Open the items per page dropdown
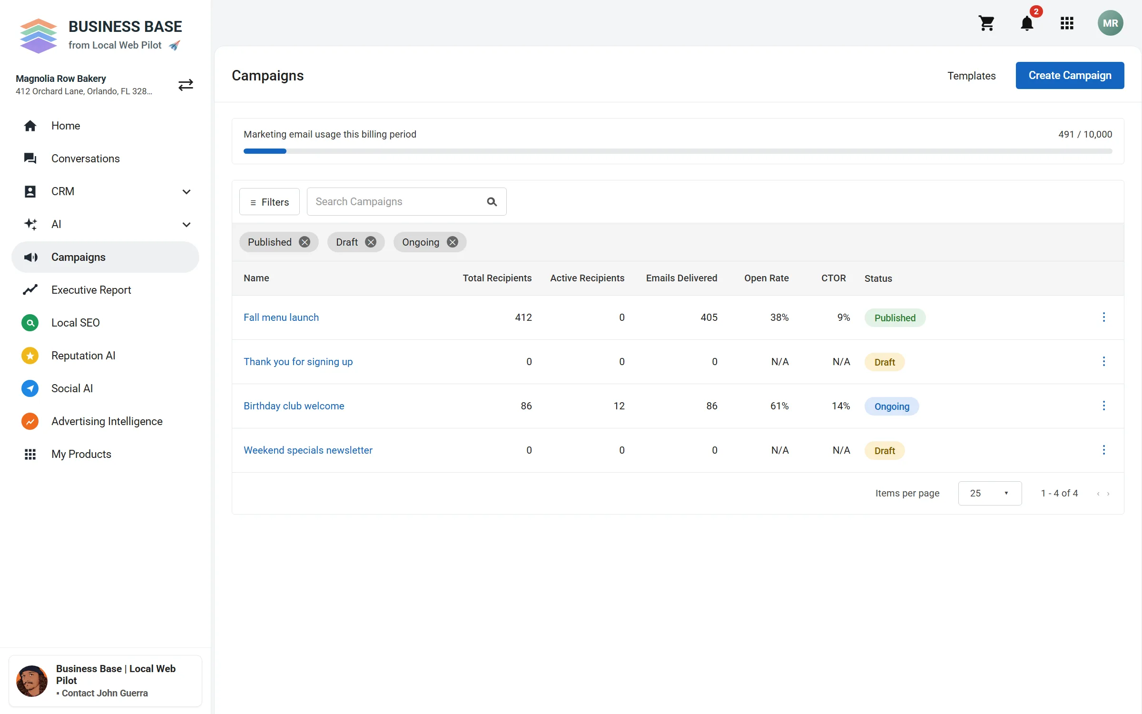The width and height of the screenshot is (1142, 714). point(990,493)
